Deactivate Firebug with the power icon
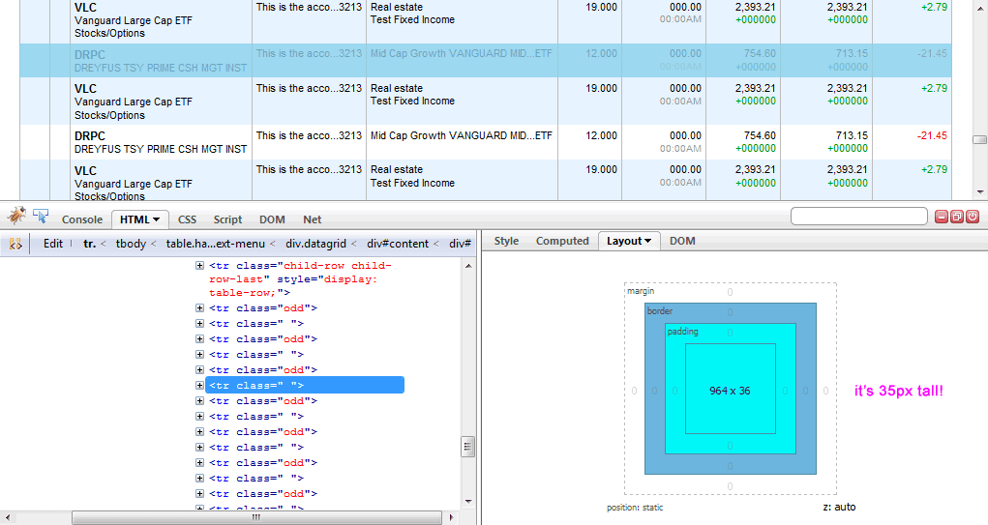Screen dimensions: 988x525 [x=973, y=217]
